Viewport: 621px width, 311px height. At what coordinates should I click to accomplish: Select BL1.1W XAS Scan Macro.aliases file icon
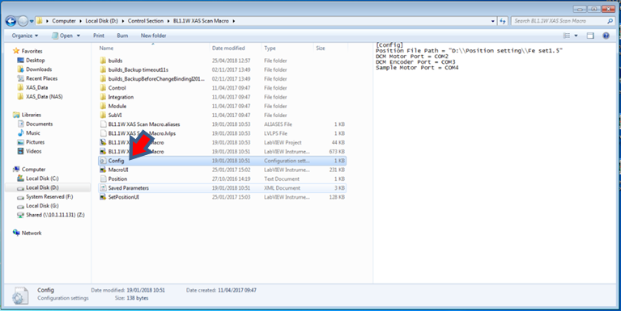[103, 124]
